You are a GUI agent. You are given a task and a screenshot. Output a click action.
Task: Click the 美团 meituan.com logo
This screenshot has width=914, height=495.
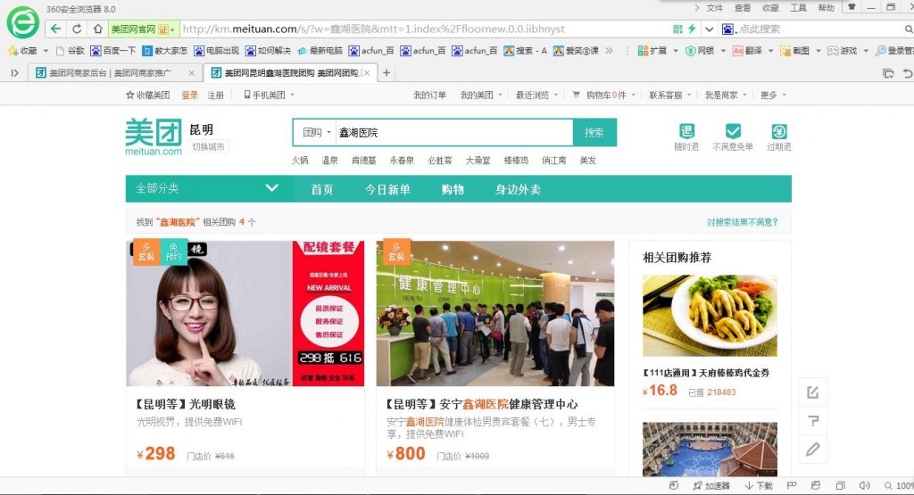click(x=154, y=136)
